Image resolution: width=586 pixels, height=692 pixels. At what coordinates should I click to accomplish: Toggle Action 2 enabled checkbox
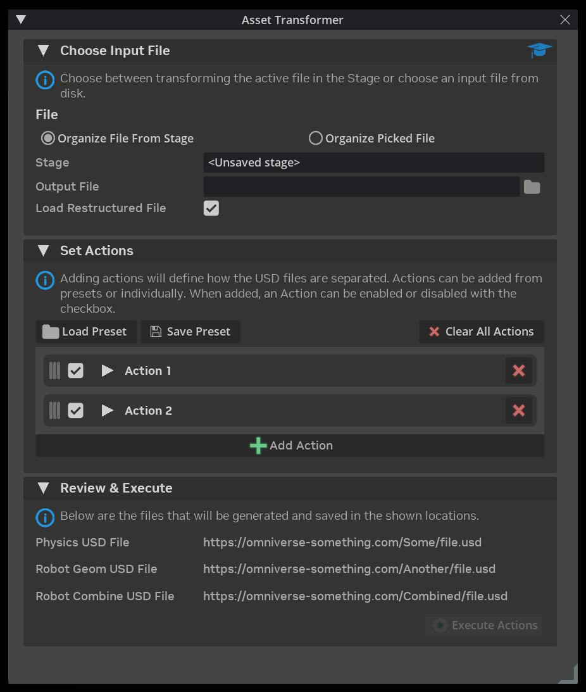click(76, 411)
